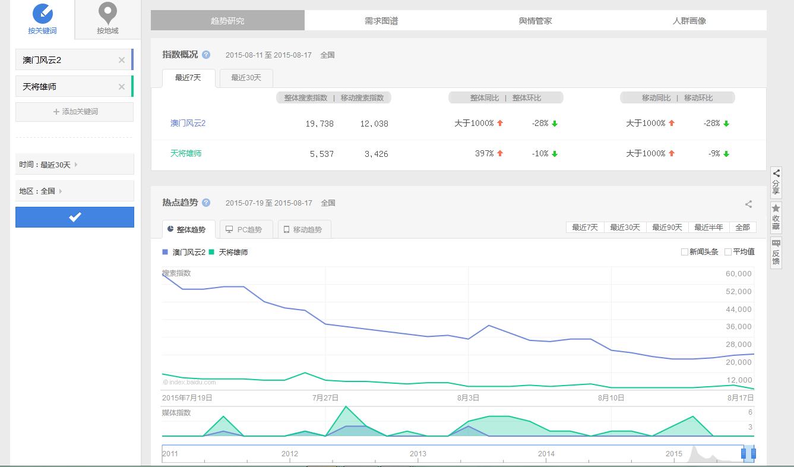Click 2014 on the timeline bar
The image size is (794, 467).
(546, 454)
